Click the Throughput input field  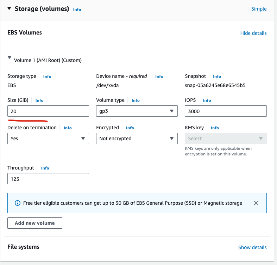48,179
